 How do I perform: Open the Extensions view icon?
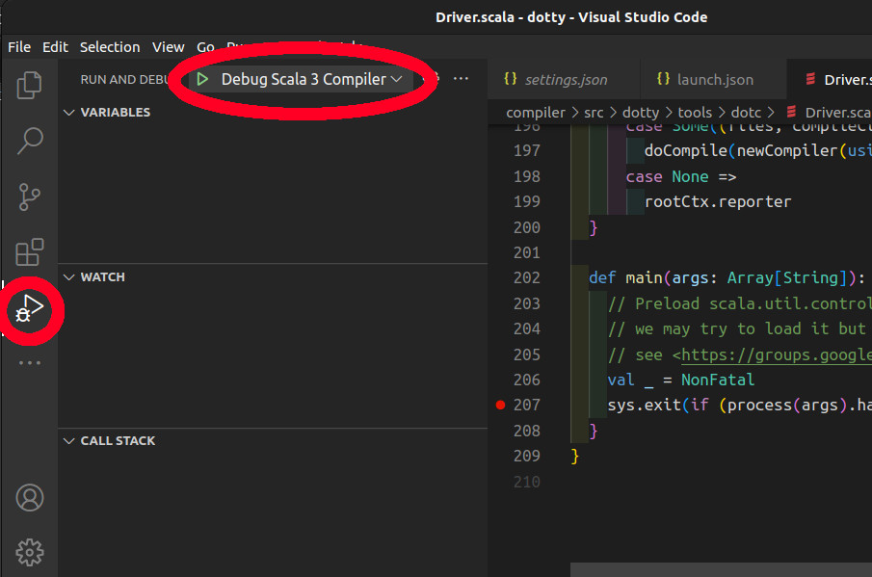(29, 251)
